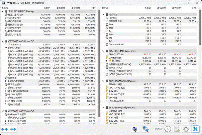Image resolution: width=202 pixels, height=135 pixels.
Task: Reset the elapsed time clock icon
Action: [168, 129]
